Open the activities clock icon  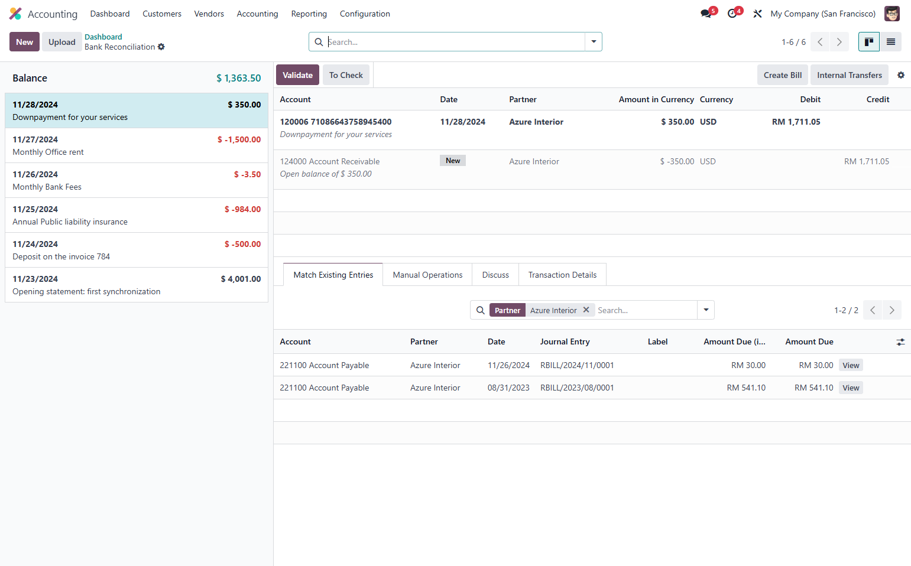click(732, 14)
